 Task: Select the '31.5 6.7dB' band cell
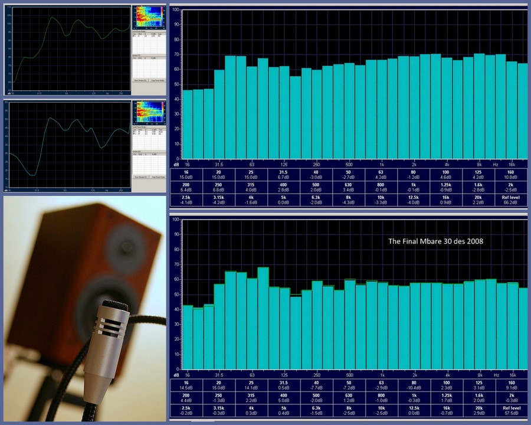(283, 175)
